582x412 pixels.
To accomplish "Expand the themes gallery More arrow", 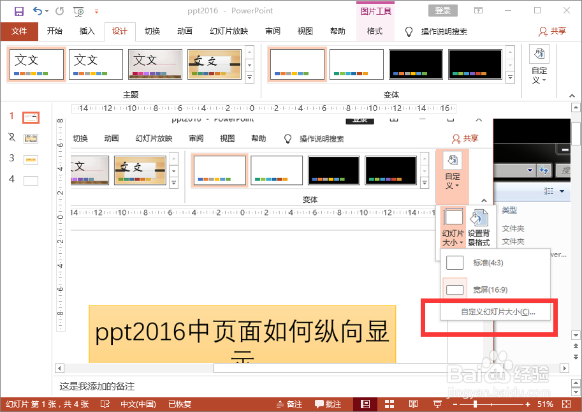I will [249, 77].
